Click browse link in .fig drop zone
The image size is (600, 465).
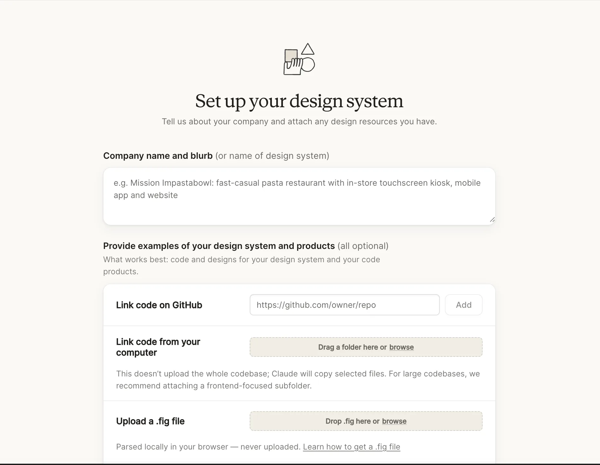click(x=394, y=421)
